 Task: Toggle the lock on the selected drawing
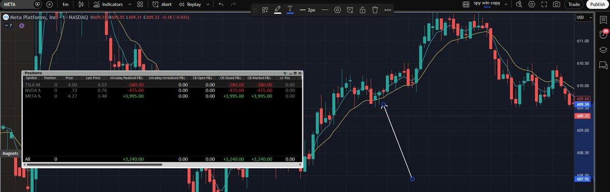tap(362, 10)
